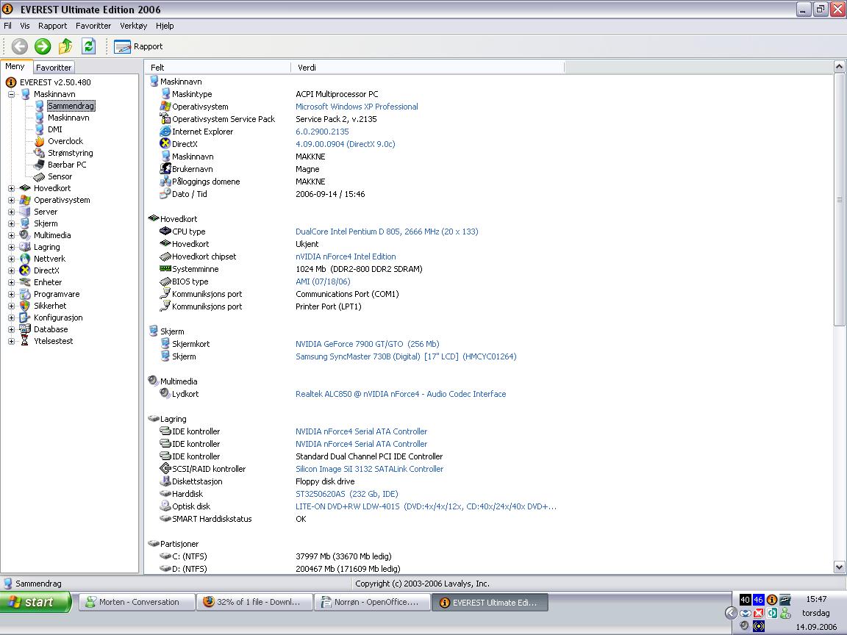847x635 pixels.
Task: Select the Sensor tree item
Action: tap(60, 176)
